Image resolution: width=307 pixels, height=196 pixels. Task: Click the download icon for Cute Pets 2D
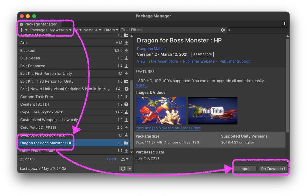[126, 128]
